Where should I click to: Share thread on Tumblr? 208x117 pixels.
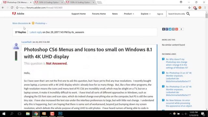click(163, 29)
